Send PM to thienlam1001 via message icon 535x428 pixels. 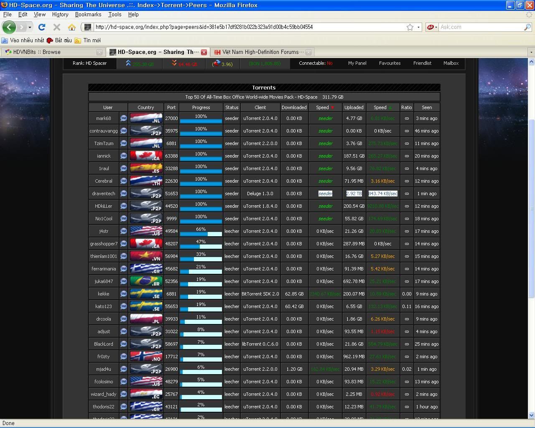tap(124, 256)
